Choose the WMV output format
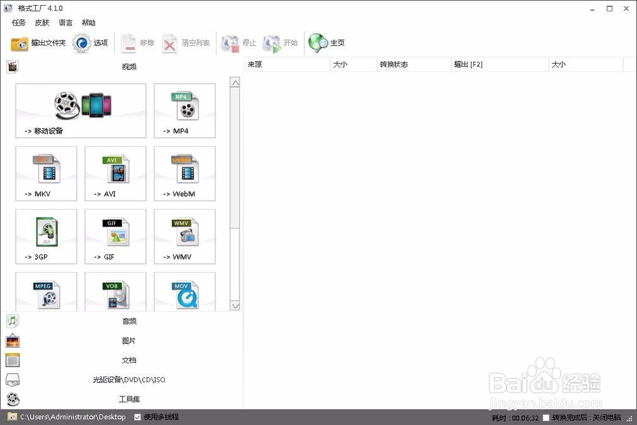This screenshot has height=425, width=637. coord(184,236)
